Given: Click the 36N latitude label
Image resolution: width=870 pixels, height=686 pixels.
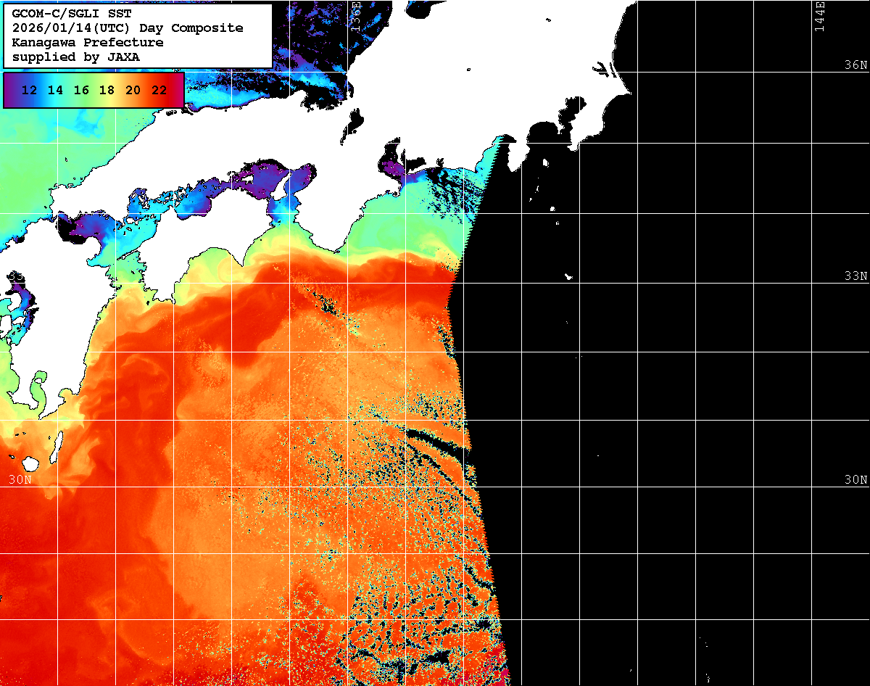Looking at the screenshot, I should click(x=855, y=65).
